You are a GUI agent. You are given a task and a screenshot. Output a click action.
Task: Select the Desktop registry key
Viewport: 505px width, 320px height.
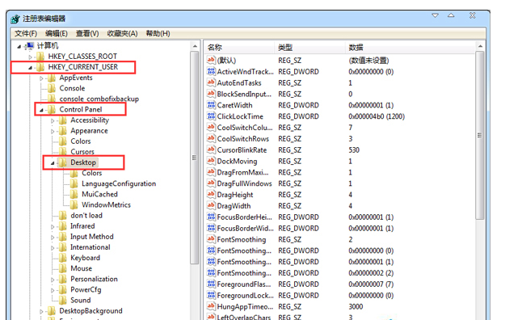coord(83,162)
